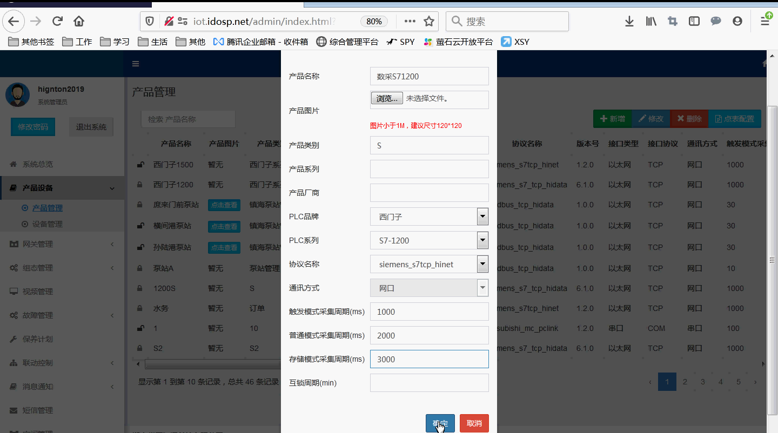
Task: Open the Firefox sidebar panel icon
Action: (x=693, y=21)
